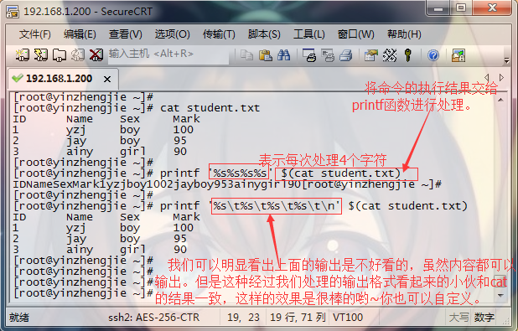Click the Print Screen icon

click(x=309, y=55)
